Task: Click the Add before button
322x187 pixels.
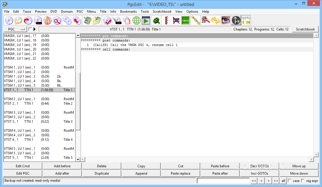Action: point(62,166)
